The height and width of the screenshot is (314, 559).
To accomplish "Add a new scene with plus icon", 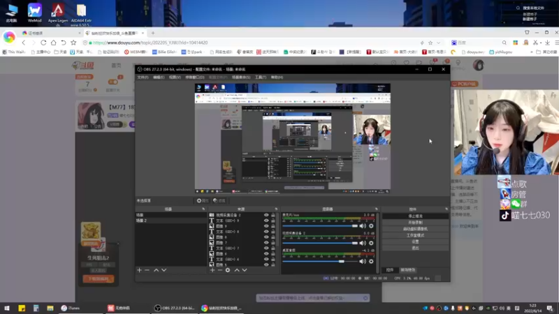I will [x=139, y=270].
